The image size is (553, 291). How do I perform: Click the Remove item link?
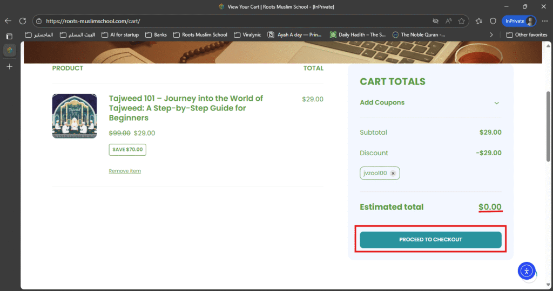(x=125, y=171)
